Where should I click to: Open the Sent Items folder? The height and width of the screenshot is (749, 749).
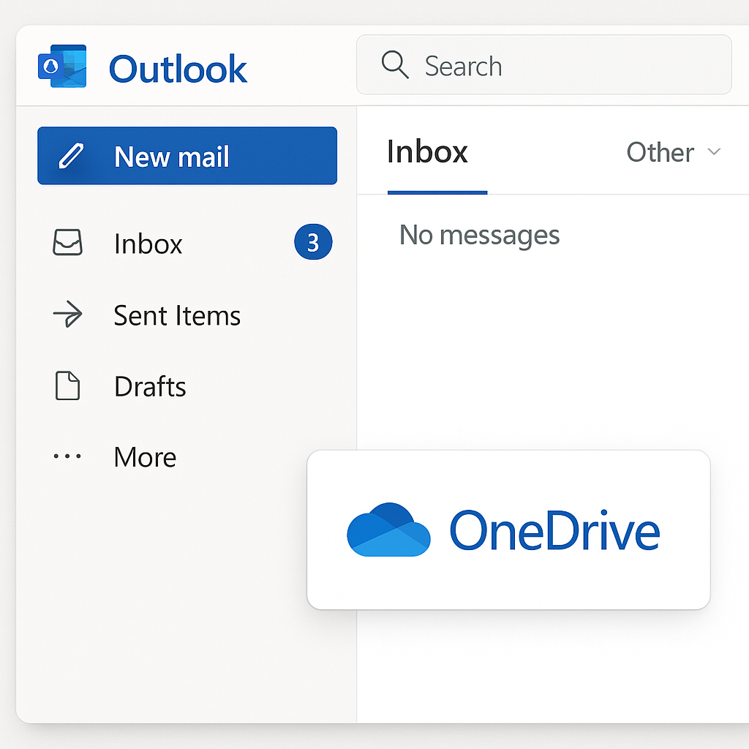tap(187, 315)
